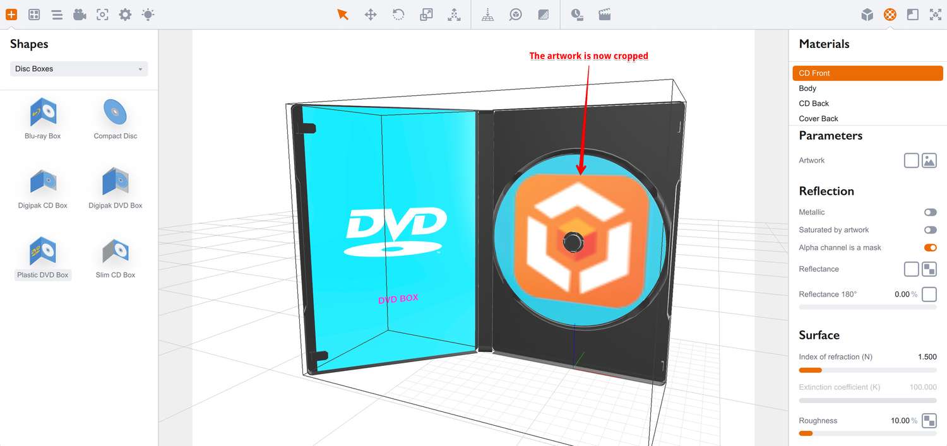947x446 pixels.
Task: Select CD Back material
Action: tap(867, 103)
